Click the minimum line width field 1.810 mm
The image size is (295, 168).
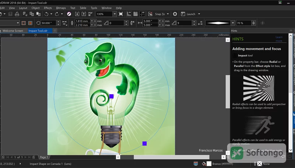click(82, 21)
